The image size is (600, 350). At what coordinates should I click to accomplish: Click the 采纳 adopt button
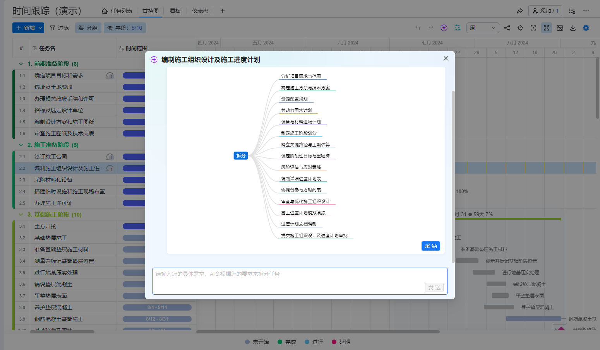(431, 246)
